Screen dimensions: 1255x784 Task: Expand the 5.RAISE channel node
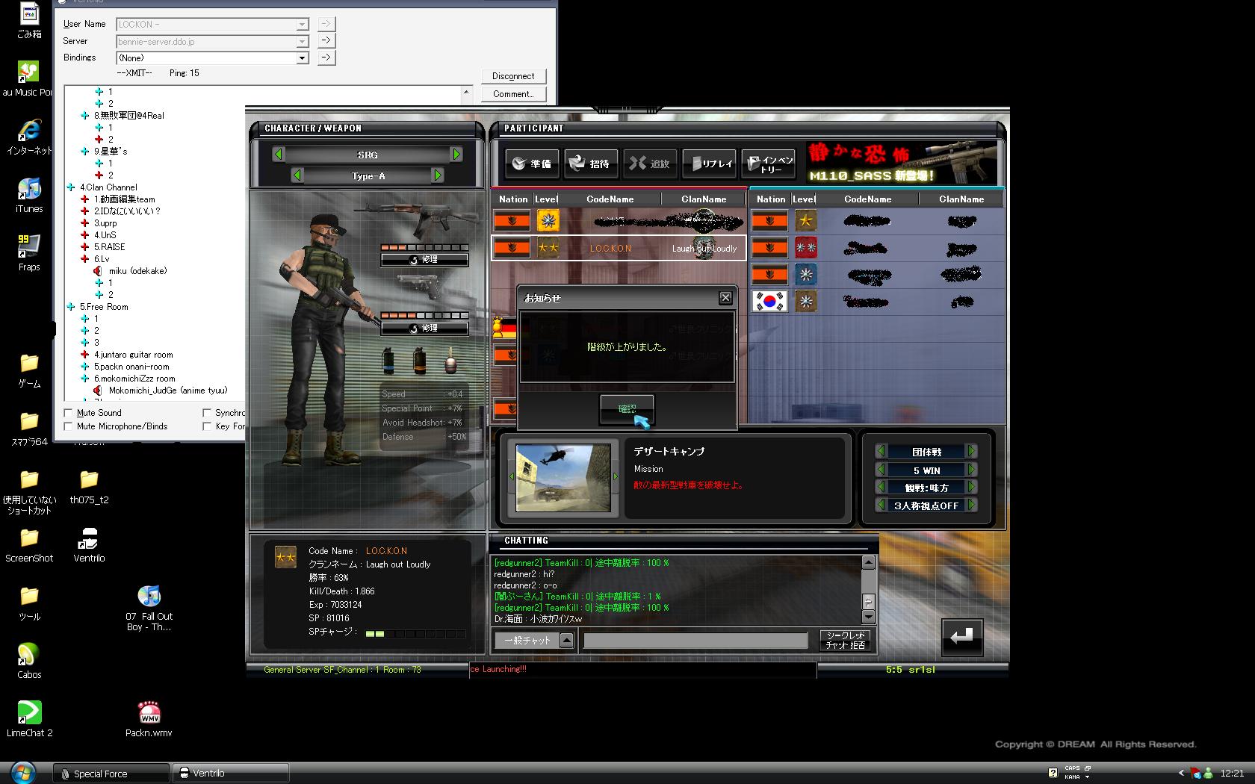click(85, 247)
